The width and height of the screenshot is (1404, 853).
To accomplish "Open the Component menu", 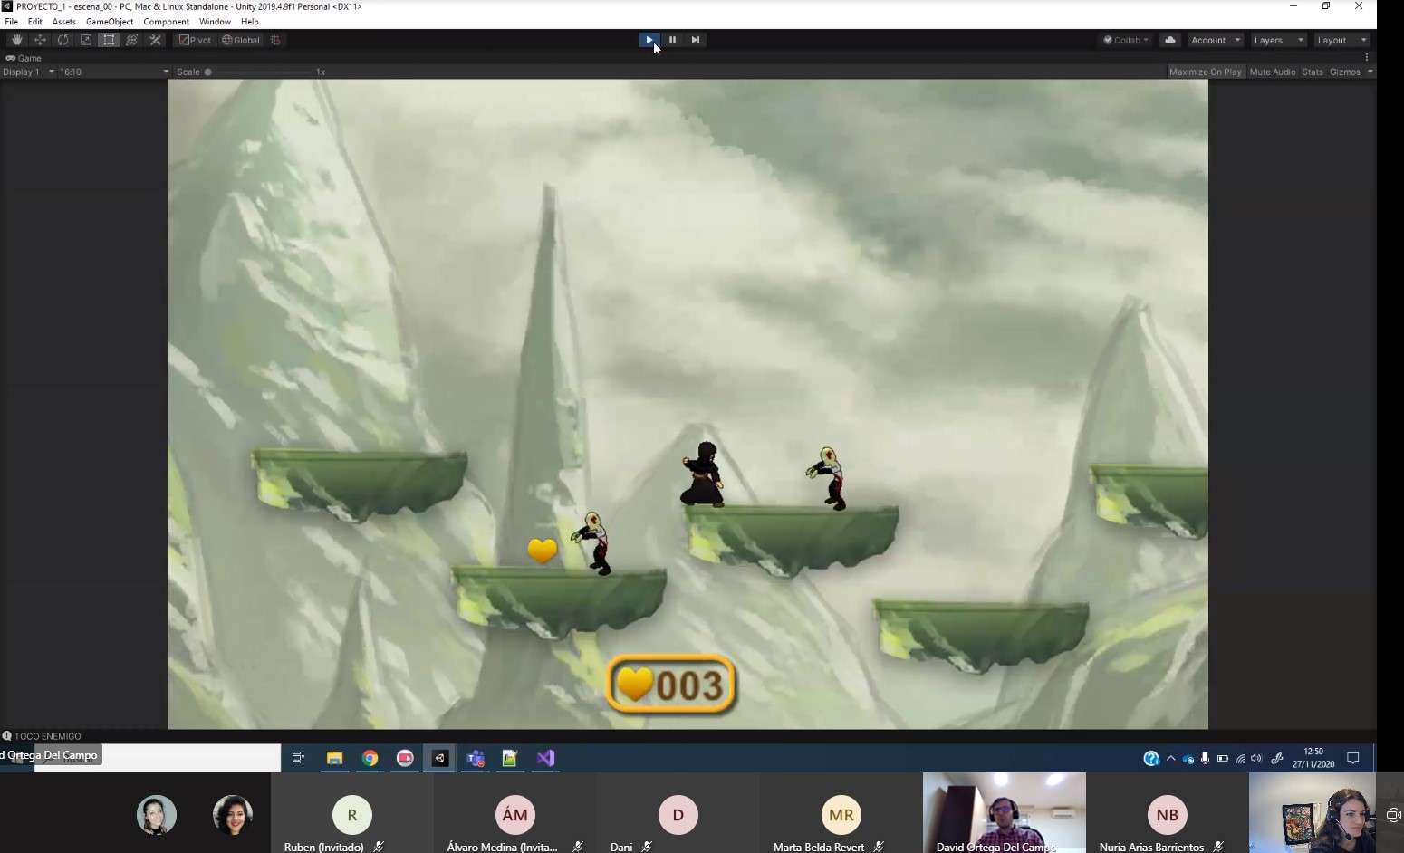I will click(166, 22).
